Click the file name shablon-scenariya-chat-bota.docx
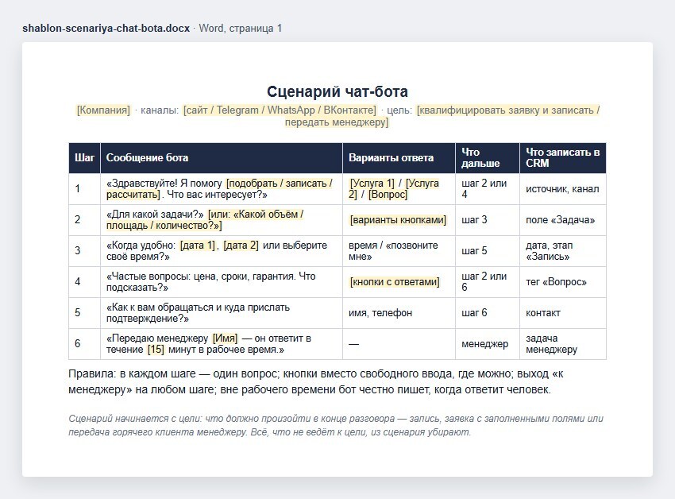This screenshot has width=675, height=499. tap(106, 29)
